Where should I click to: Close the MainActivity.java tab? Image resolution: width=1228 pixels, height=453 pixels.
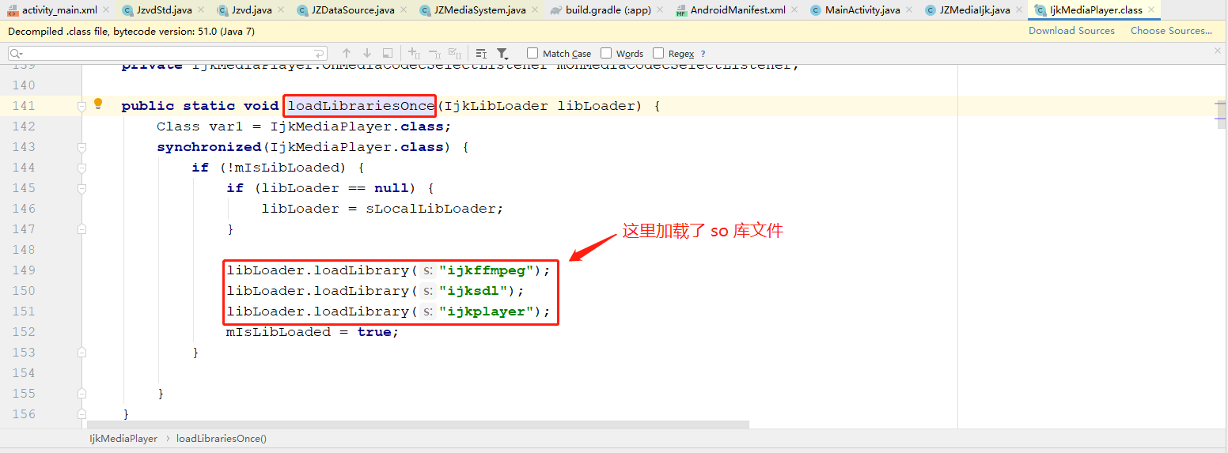pos(908,10)
